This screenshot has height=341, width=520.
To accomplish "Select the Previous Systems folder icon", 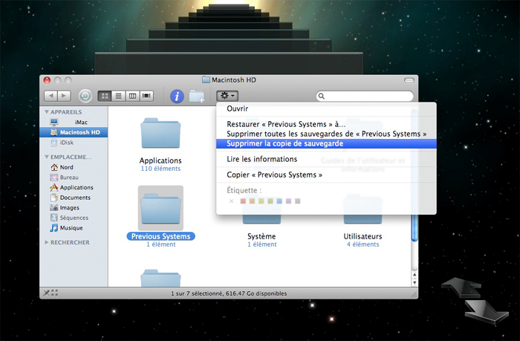I will coord(160,208).
